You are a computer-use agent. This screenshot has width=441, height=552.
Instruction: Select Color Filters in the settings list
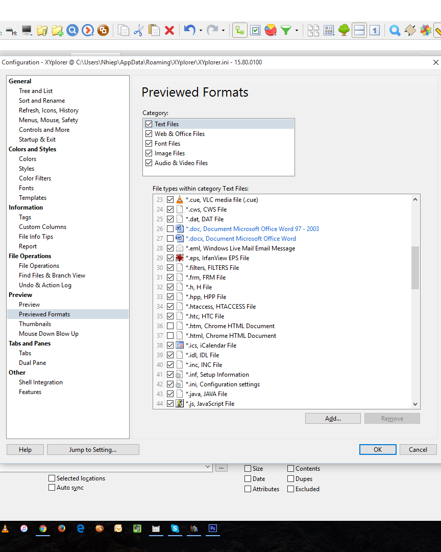tap(35, 178)
